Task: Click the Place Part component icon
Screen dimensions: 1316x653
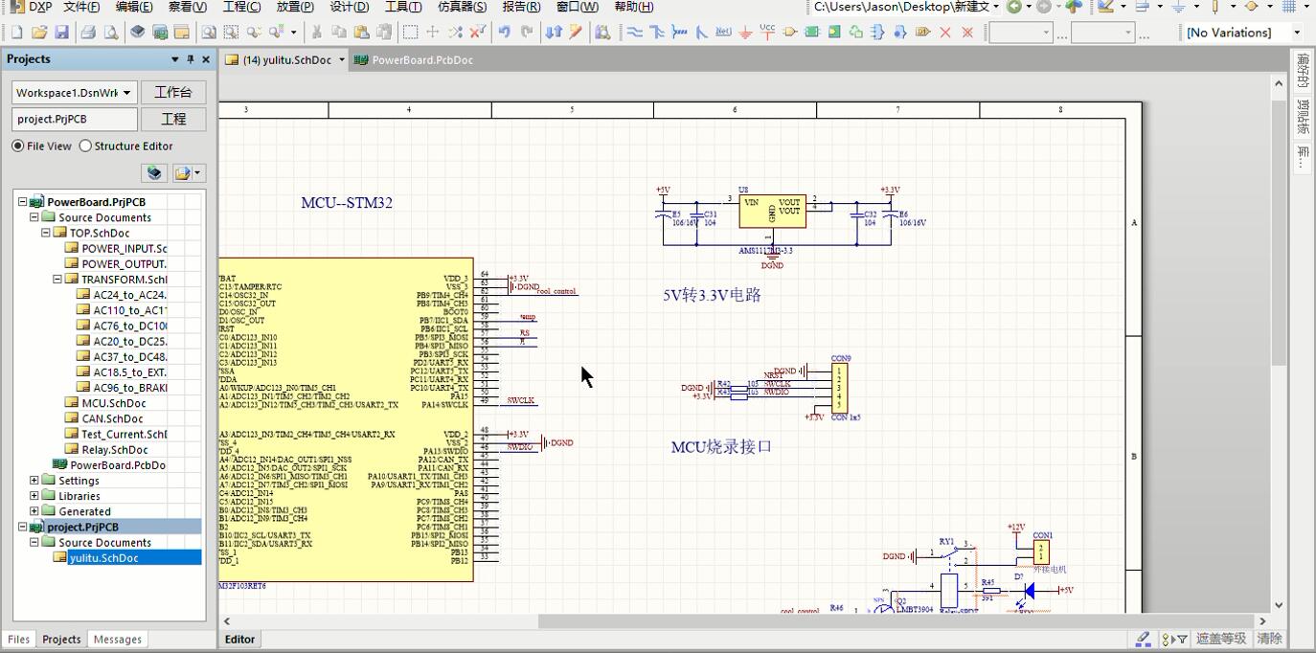Action: pyautogui.click(x=789, y=33)
